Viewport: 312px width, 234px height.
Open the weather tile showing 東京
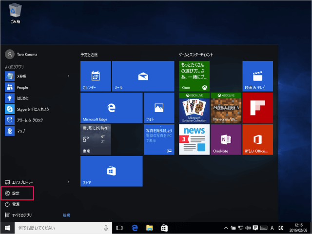point(96,139)
